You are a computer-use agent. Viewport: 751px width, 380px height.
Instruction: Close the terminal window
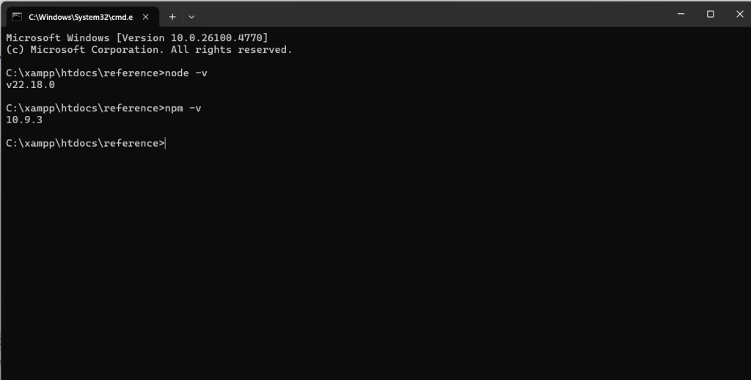coord(739,14)
